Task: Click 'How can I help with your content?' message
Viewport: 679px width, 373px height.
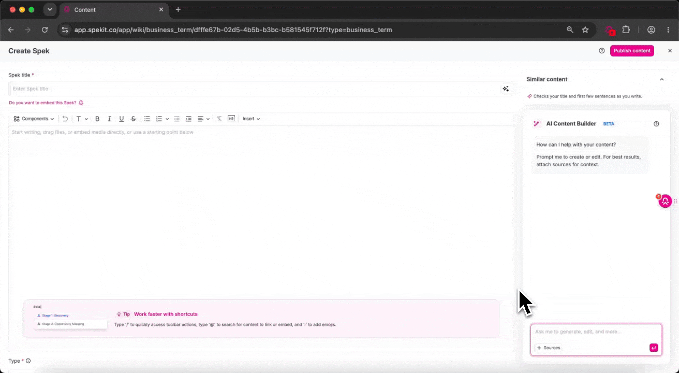Action: tap(576, 145)
